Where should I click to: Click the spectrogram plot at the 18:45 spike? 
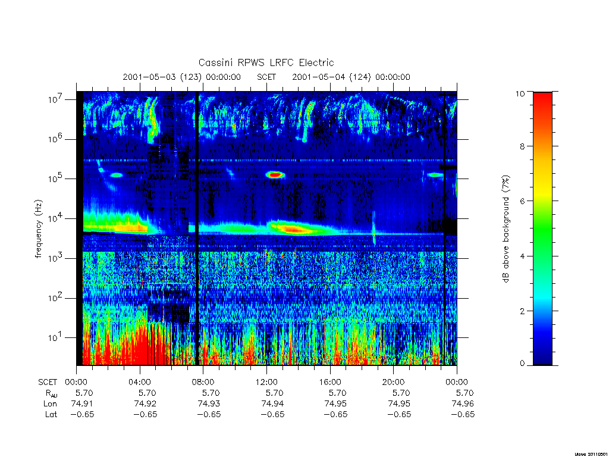tap(373, 228)
